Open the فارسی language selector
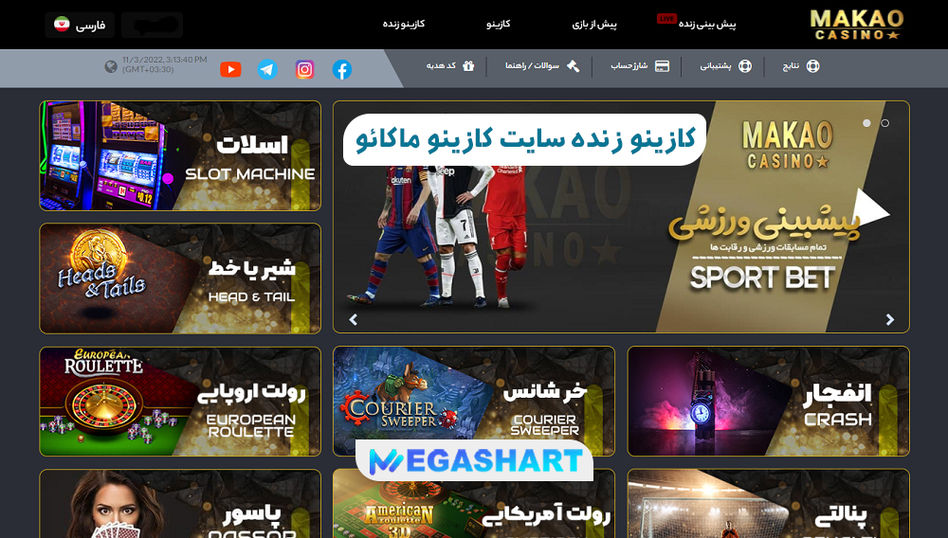Viewport: 948px width, 538px height. [80, 25]
